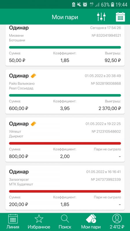Viewport: 130px width, 231px height.
Task: Open the calendar date picker icon
Action: (120, 17)
